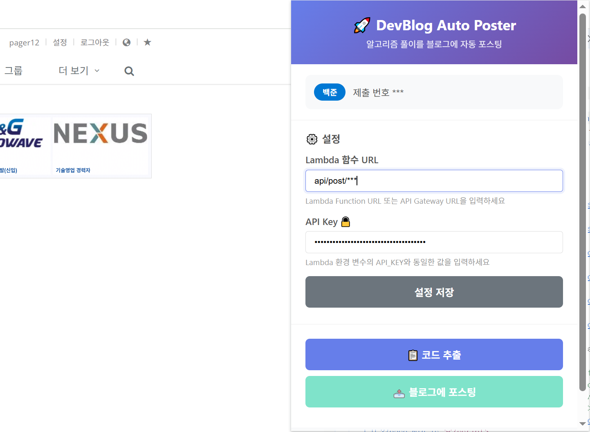Image resolution: width=590 pixels, height=432 pixels.
Task: Click the 백준 badge
Action: tap(330, 92)
